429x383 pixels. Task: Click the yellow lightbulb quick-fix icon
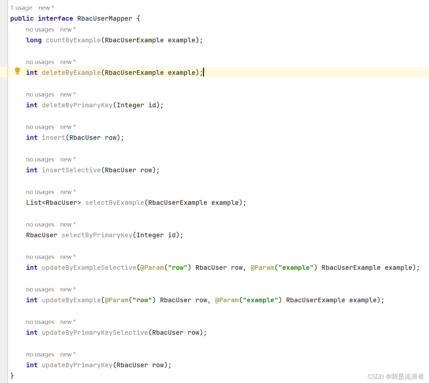click(17, 71)
